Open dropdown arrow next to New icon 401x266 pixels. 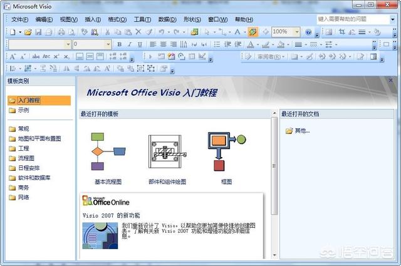point(19,32)
